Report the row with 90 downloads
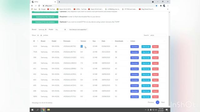 [x=155, y=91]
